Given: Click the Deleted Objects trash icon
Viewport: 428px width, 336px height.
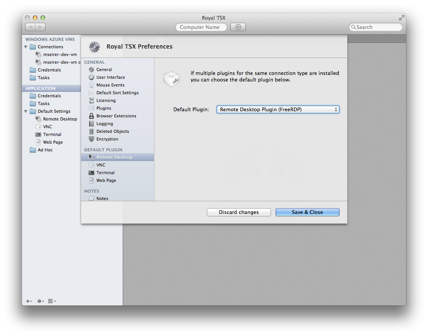Looking at the screenshot, I should [91, 131].
